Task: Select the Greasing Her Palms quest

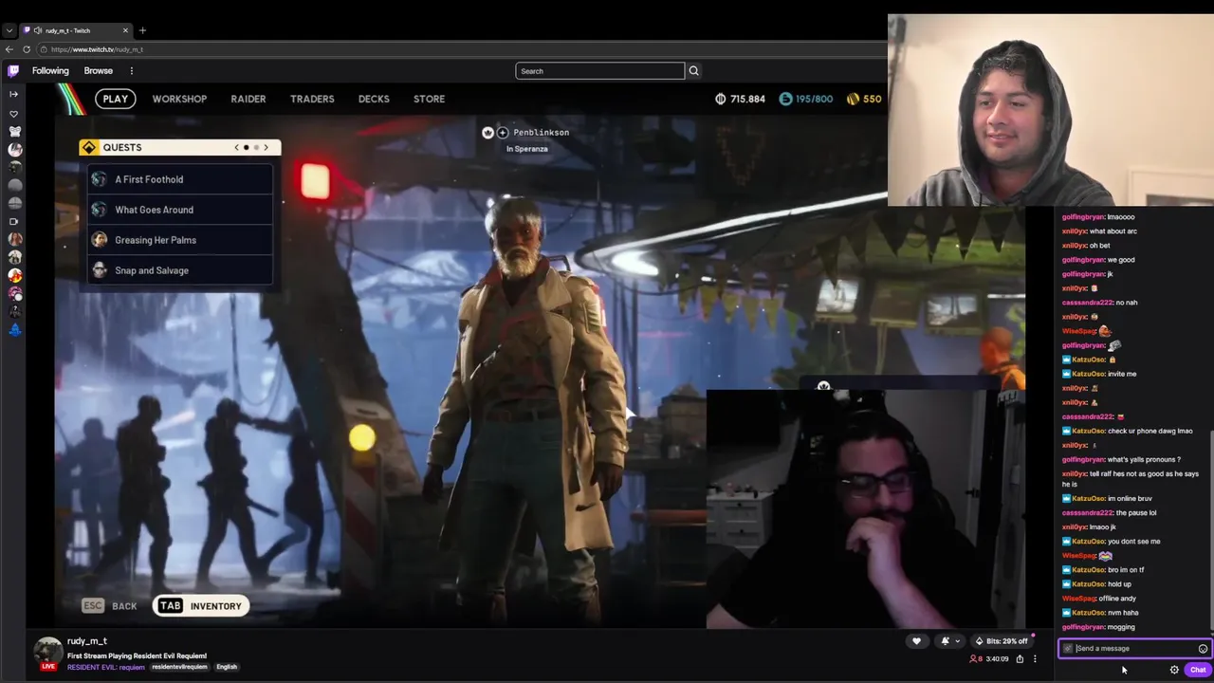Action: coord(180,240)
